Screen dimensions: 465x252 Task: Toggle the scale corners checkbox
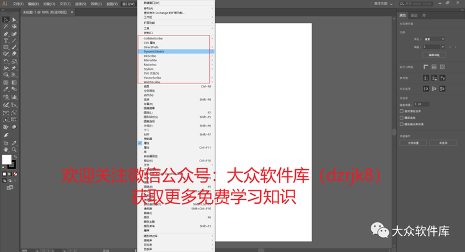pos(402,118)
